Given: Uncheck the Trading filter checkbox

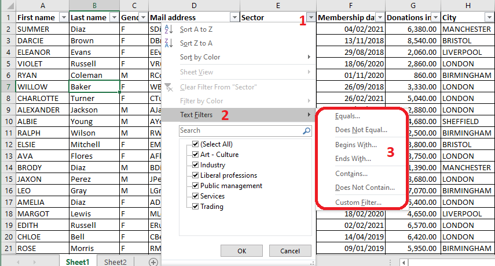Looking at the screenshot, I should click(196, 207).
